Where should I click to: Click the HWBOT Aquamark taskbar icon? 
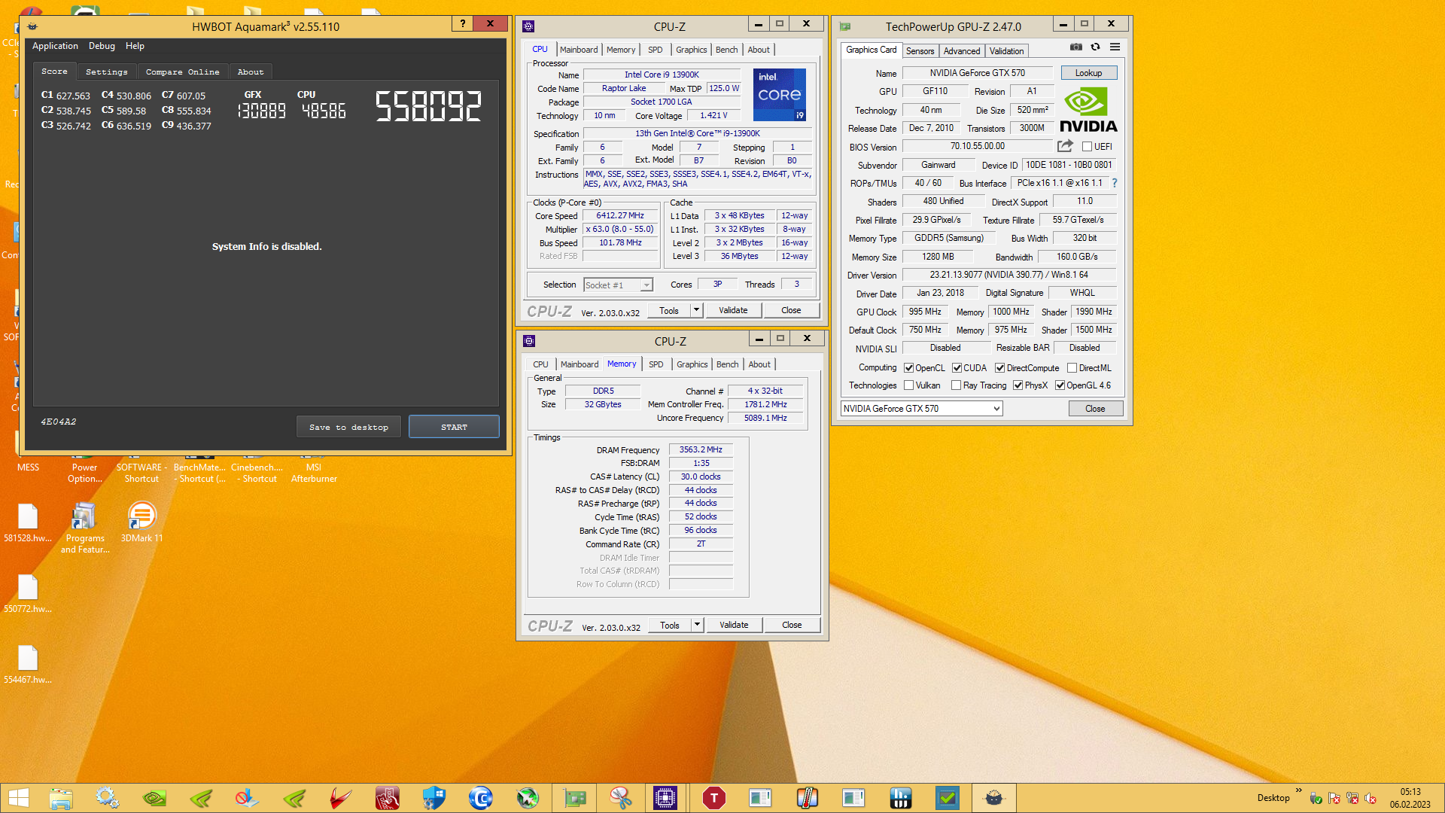pyautogui.click(x=993, y=798)
